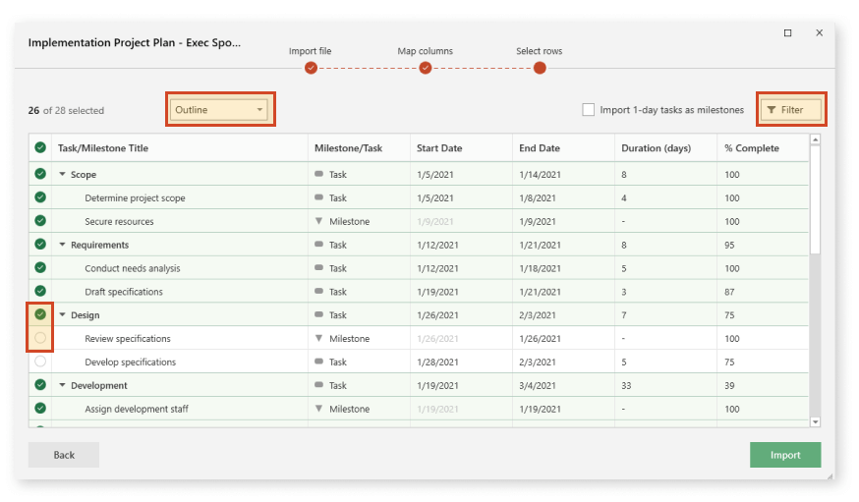Viewport: 859px width, 502px height.
Task: Click end date 1/14/2021 in Scope row
Action: 540,175
